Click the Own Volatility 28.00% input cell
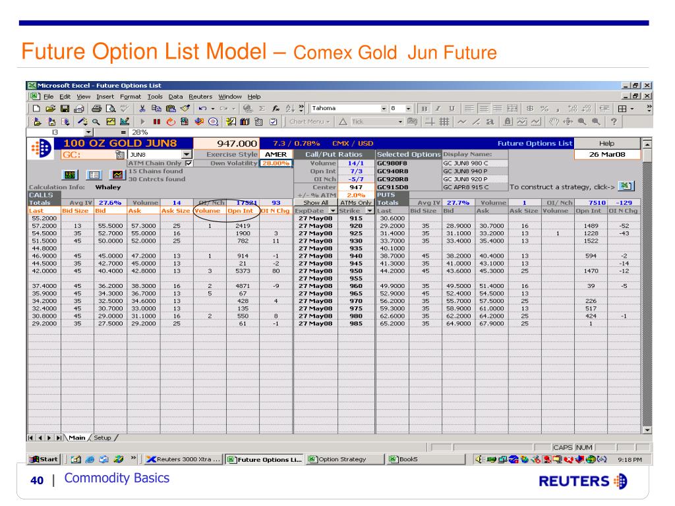This screenshot has height=506, width=675. pyautogui.click(x=276, y=163)
